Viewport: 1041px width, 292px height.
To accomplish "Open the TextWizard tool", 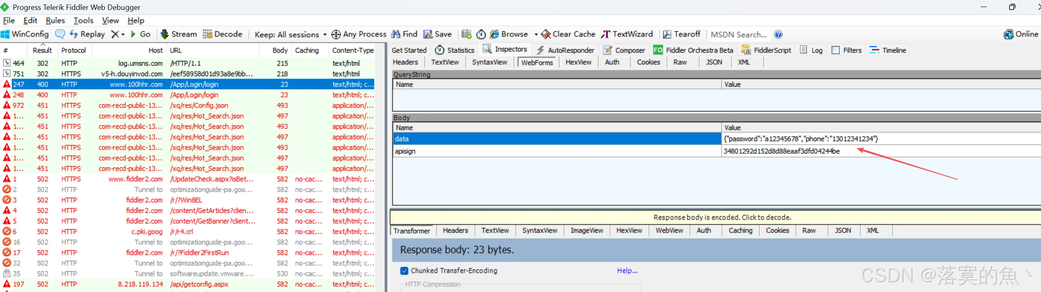I will pos(627,34).
